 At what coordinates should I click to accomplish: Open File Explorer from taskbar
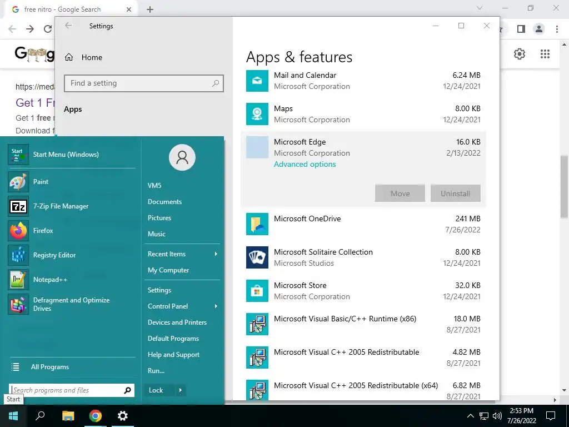click(x=68, y=416)
